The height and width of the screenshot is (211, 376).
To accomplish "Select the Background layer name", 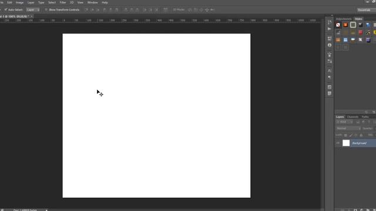I will point(359,143).
